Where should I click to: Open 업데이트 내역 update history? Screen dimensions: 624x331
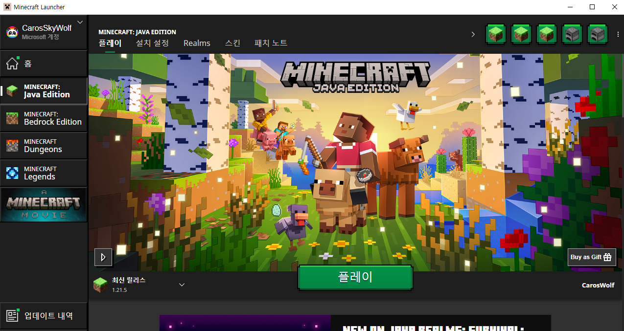pos(44,316)
